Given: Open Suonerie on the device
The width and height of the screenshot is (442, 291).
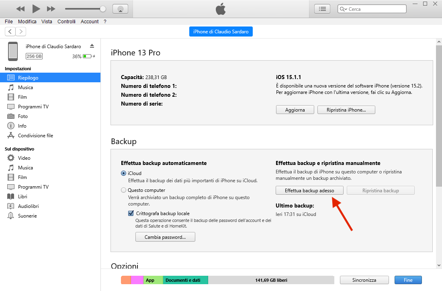Looking at the screenshot, I should click(27, 216).
